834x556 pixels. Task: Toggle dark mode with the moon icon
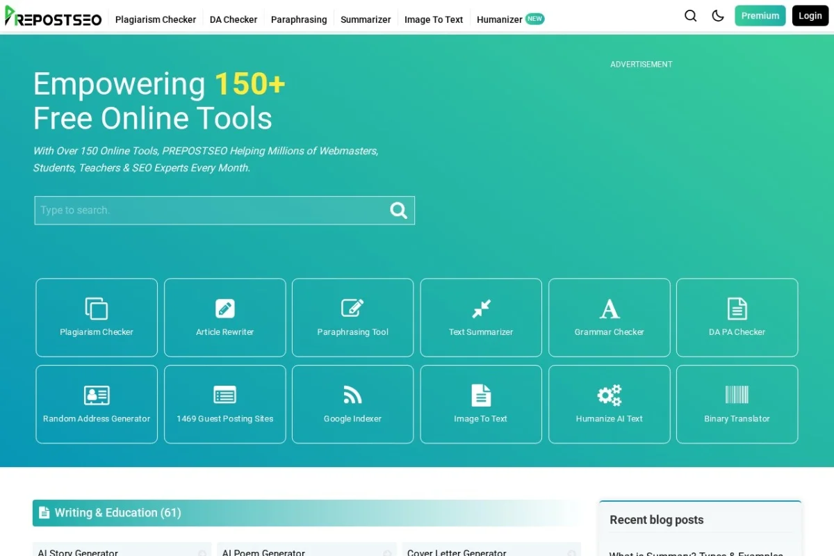(718, 15)
